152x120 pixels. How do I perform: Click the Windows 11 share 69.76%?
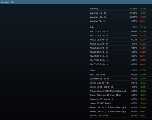tap(133, 13)
